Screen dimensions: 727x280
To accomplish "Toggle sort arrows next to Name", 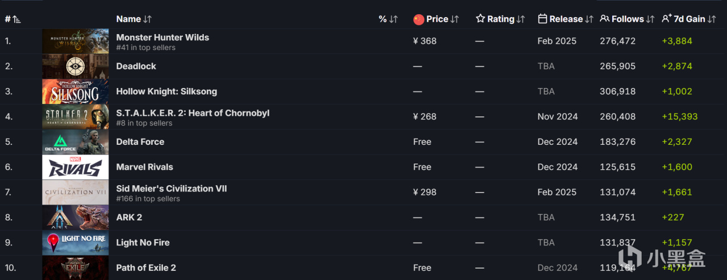I will tap(148, 19).
